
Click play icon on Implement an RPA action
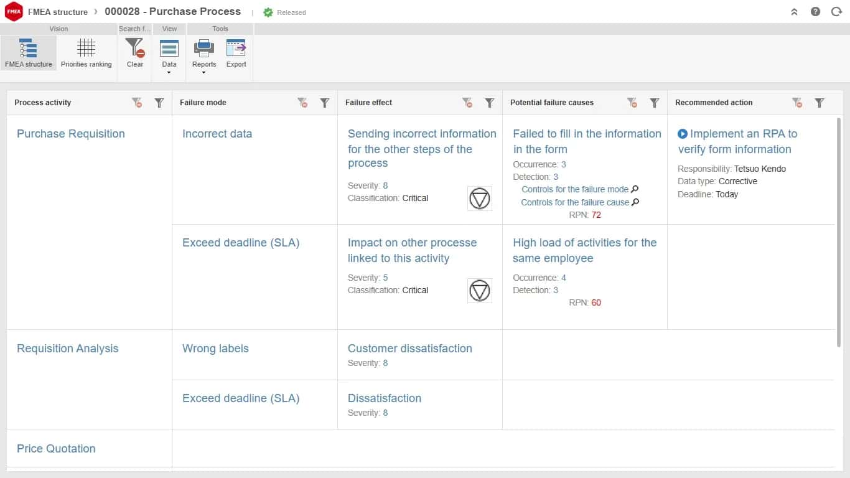pos(683,134)
